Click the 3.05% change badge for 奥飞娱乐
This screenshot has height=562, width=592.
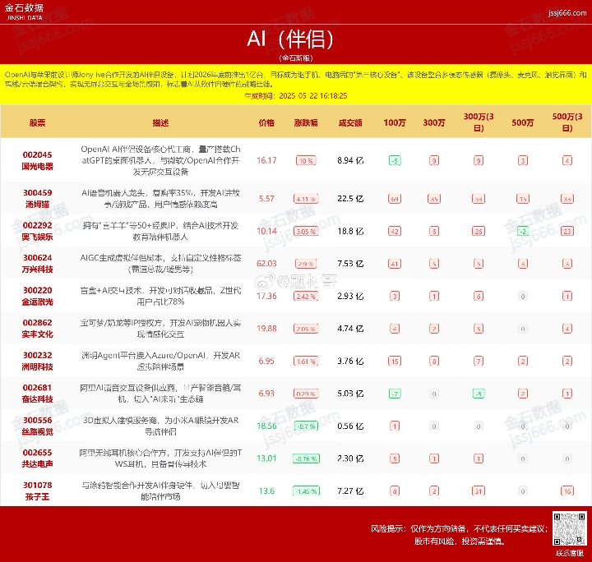point(306,231)
